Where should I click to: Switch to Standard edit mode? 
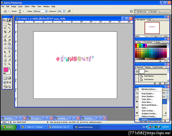coord(5,78)
